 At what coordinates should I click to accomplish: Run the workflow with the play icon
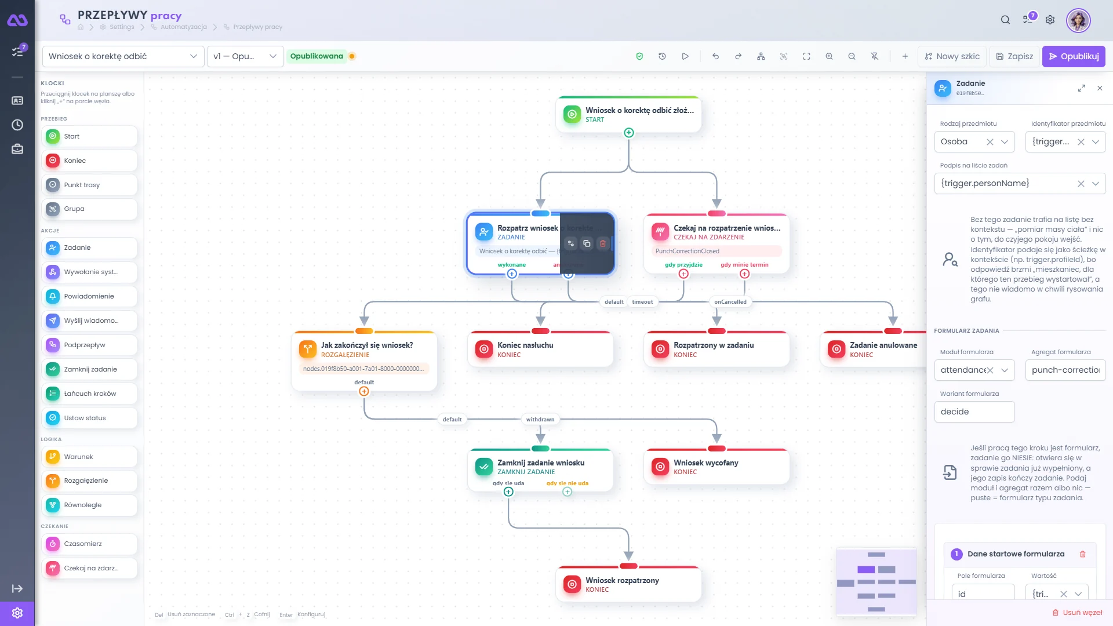[x=685, y=56]
